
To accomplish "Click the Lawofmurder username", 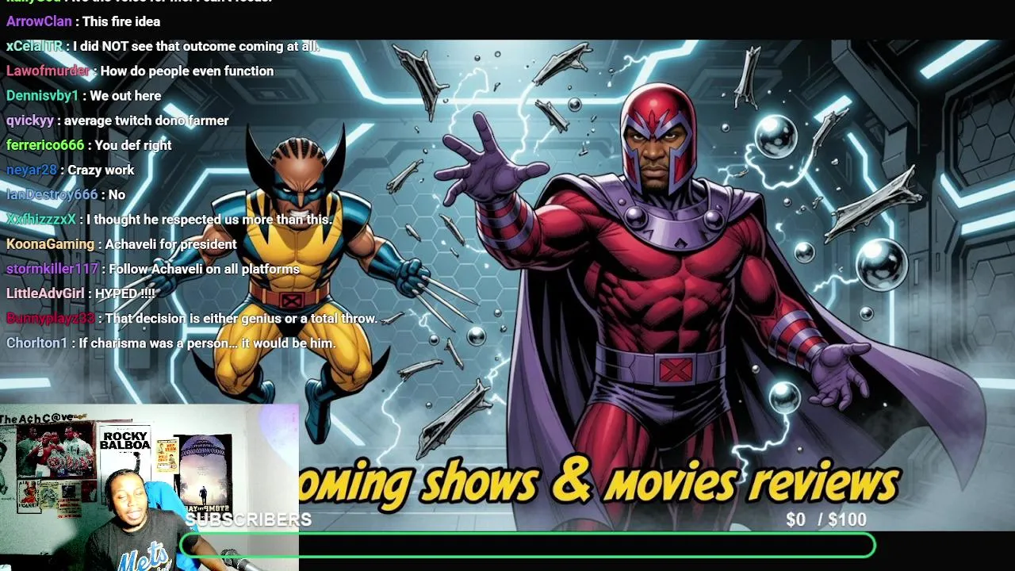I will [48, 71].
